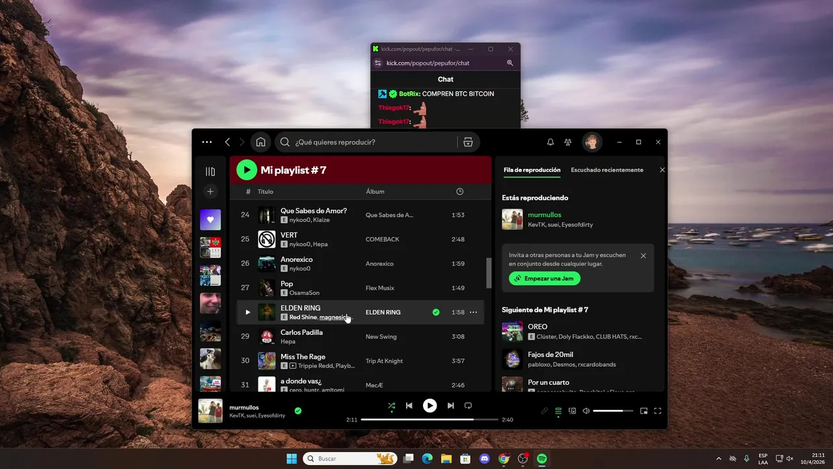The width and height of the screenshot is (833, 469).
Task: Adjust the Spotify volume slider
Action: [x=613, y=411]
